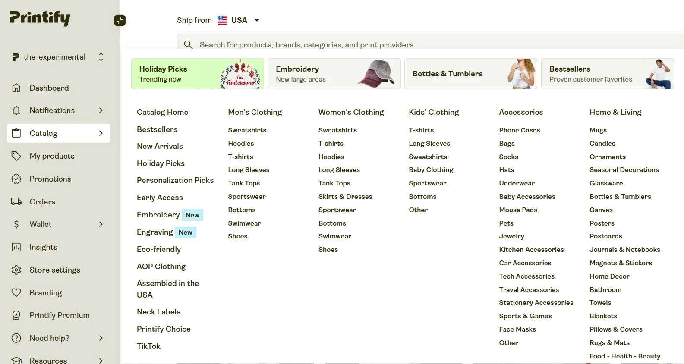Select the Women's Clothing category heading
The height and width of the screenshot is (364, 684).
coord(351,112)
